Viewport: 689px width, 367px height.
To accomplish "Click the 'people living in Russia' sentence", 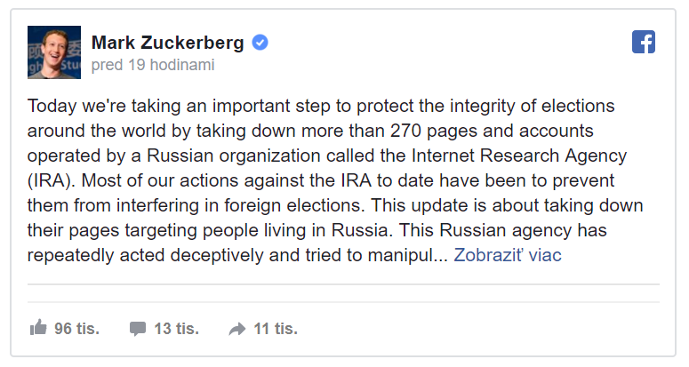I will coord(298,230).
